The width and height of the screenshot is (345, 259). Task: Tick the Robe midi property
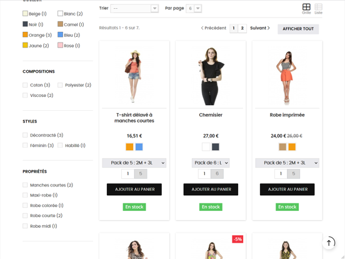(x=25, y=226)
